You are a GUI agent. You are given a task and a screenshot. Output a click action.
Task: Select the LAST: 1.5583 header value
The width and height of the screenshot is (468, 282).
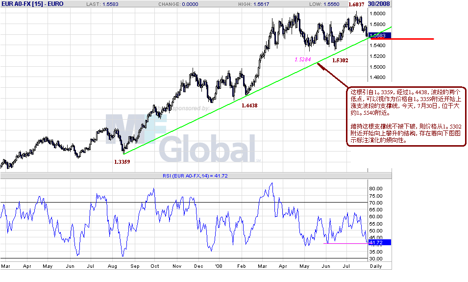(102, 4)
